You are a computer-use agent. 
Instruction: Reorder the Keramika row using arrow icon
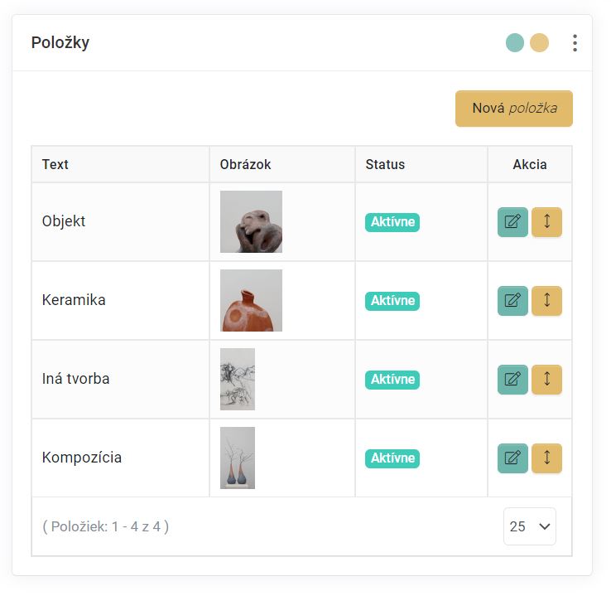546,301
